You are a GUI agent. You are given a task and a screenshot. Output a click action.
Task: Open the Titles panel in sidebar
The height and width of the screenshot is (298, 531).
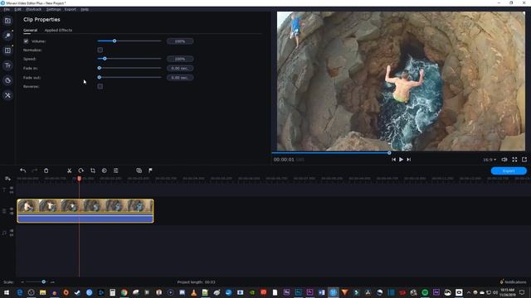(7, 65)
